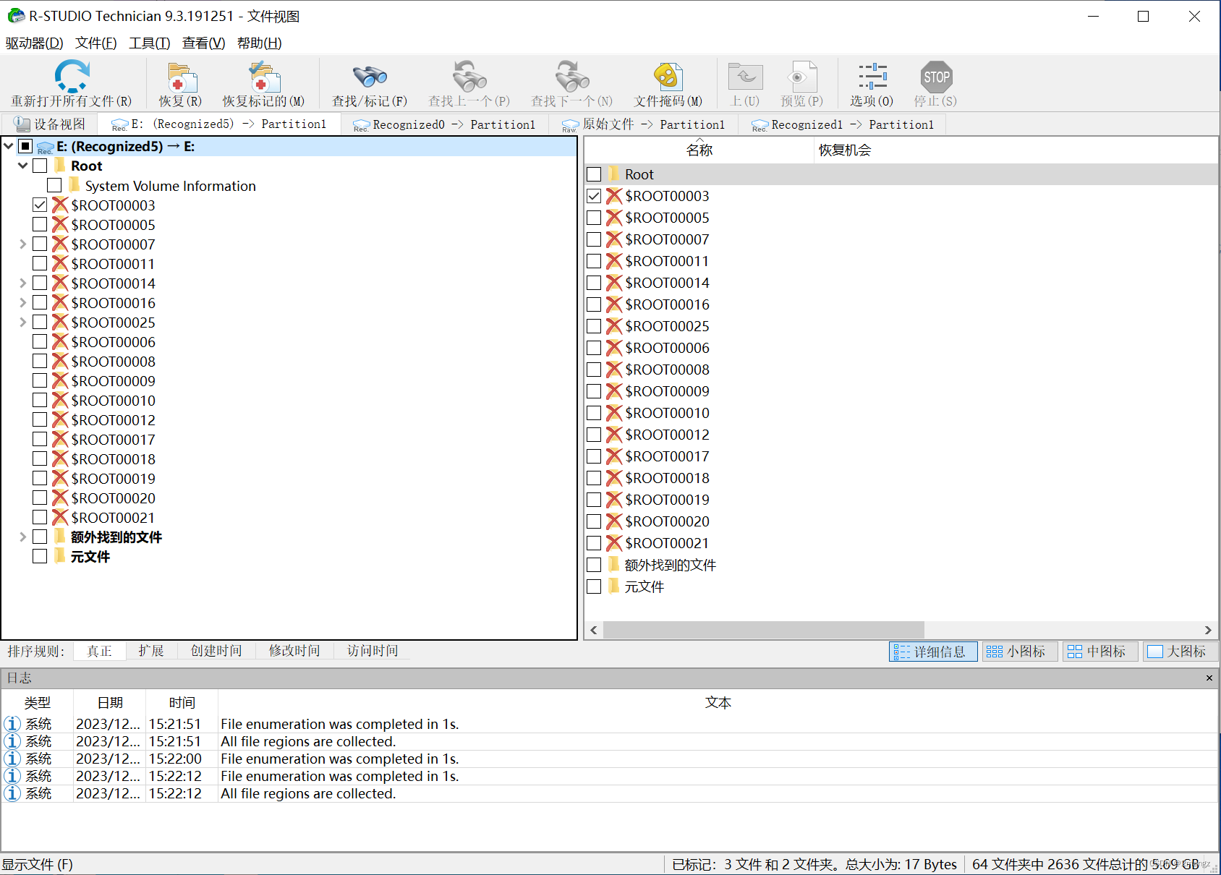Expand $ROOT00025 in the tree
Image resolution: width=1221 pixels, height=875 pixels.
tap(23, 323)
